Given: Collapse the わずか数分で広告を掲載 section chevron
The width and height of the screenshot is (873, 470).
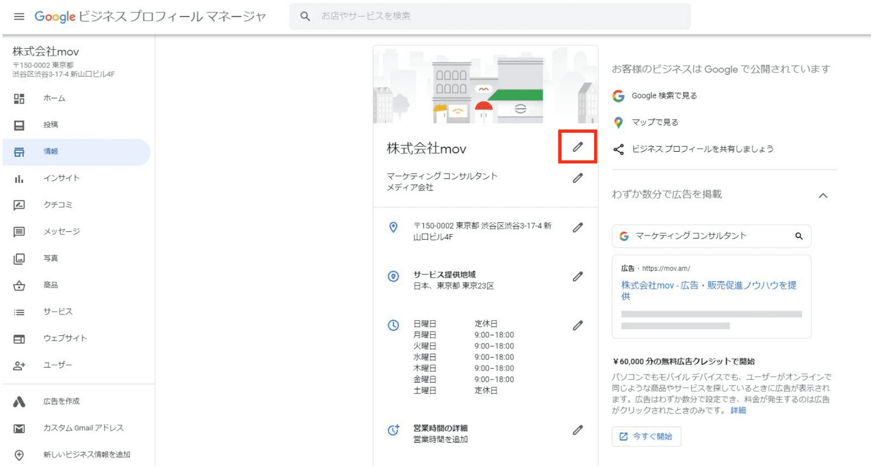Looking at the screenshot, I should [x=823, y=195].
